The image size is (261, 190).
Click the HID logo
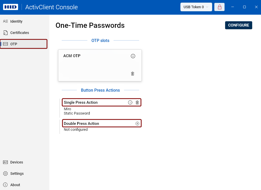[x=11, y=7]
